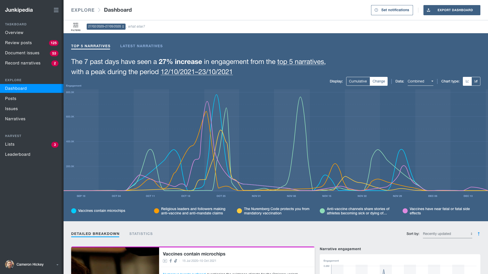Open the Statistics tab
The width and height of the screenshot is (488, 274).
click(x=141, y=234)
